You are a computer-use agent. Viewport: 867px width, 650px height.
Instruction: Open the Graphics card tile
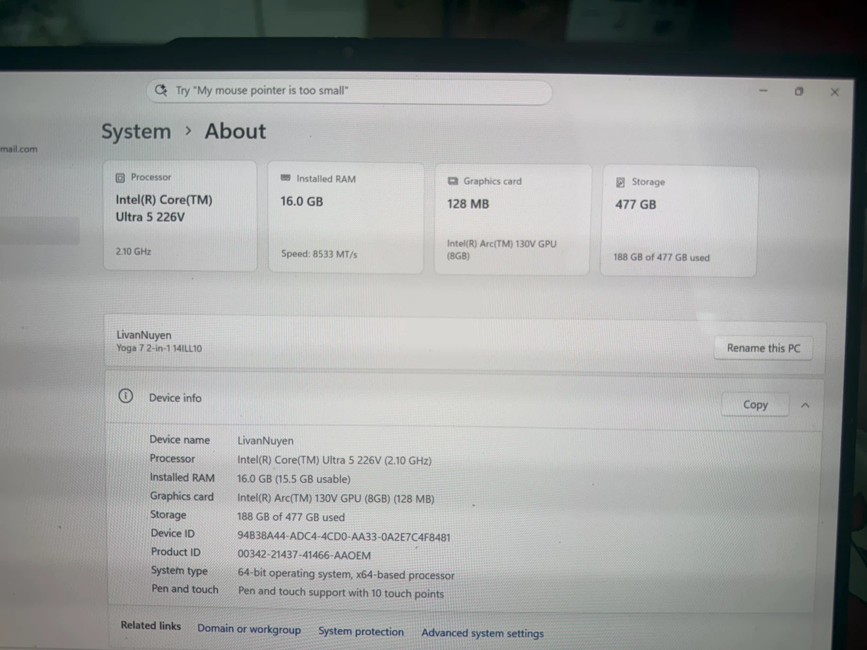[513, 220]
